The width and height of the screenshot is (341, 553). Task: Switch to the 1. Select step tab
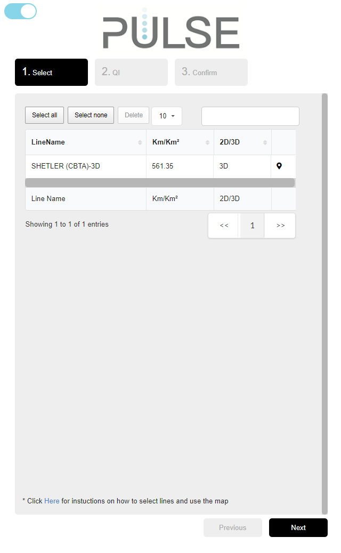[51, 72]
